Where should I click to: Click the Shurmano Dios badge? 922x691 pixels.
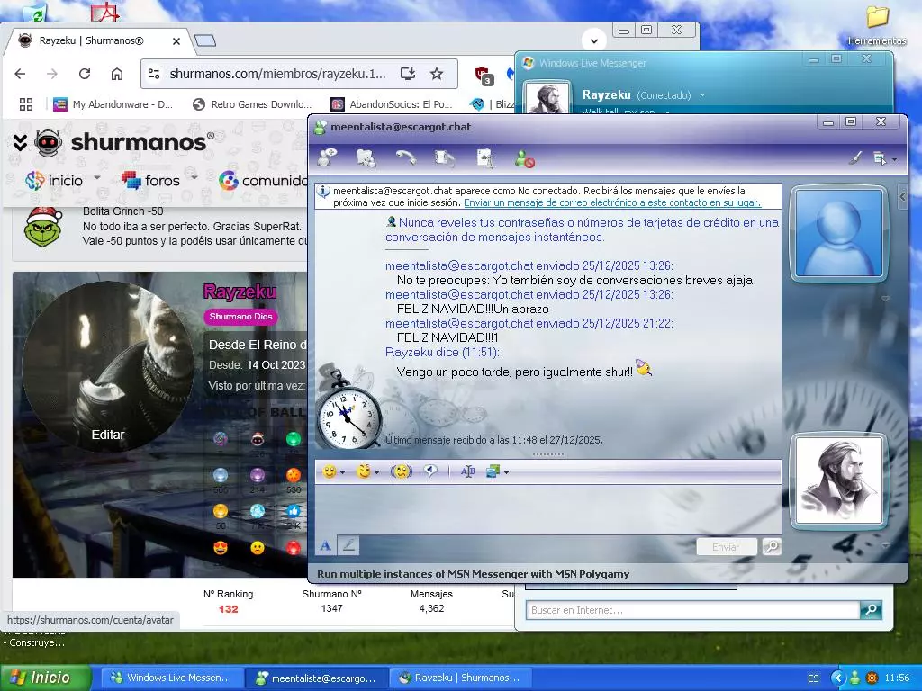240,317
